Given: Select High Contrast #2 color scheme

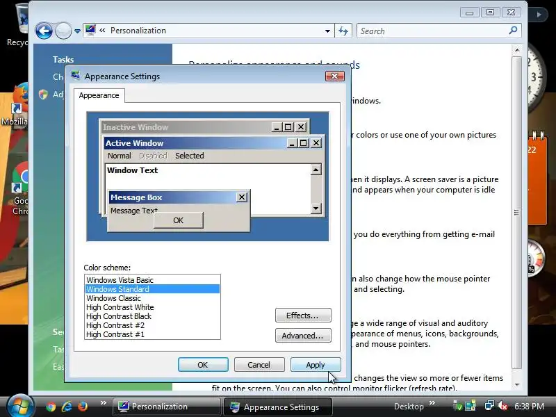Looking at the screenshot, I should (x=152, y=325).
